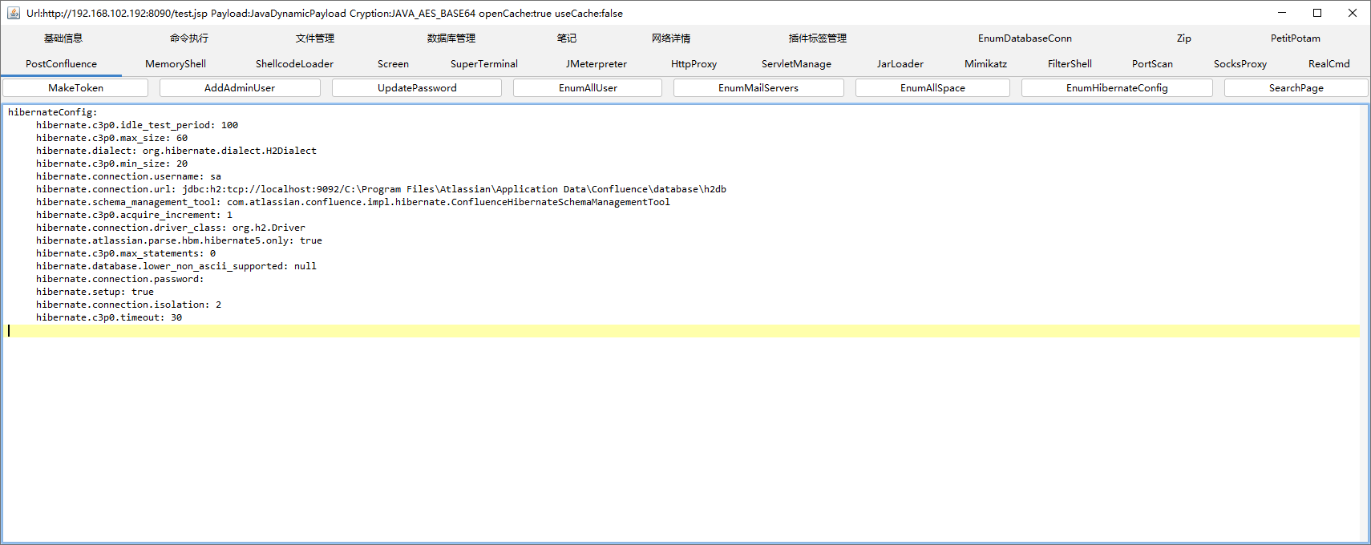This screenshot has height=545, width=1371.
Task: Click the hibernate.setup: true line
Action: click(x=95, y=292)
